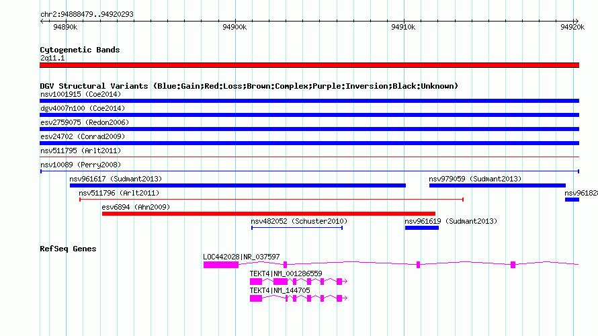This screenshot has height=336, width=598.
Task: Click the chr2:94888479..94920293 coordinate label
Action: 87,14
